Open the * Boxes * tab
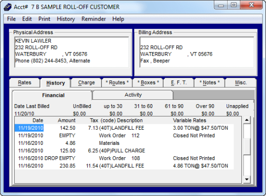This screenshot has width=266, height=196. click(x=148, y=83)
